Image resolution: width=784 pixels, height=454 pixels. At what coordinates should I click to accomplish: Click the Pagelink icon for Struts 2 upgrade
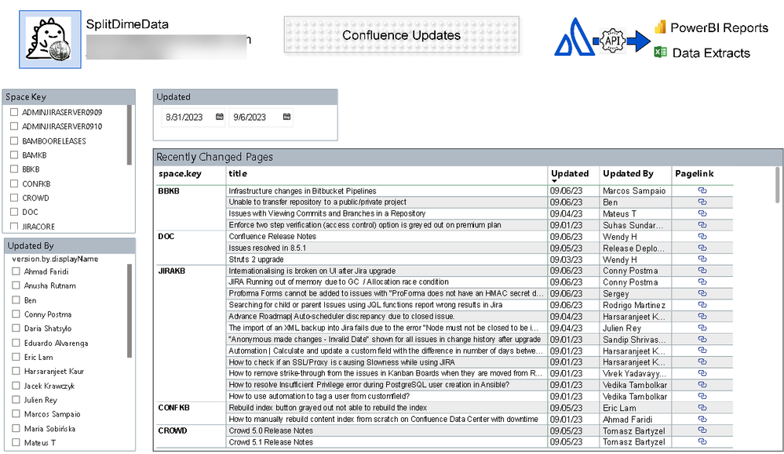pyautogui.click(x=701, y=259)
